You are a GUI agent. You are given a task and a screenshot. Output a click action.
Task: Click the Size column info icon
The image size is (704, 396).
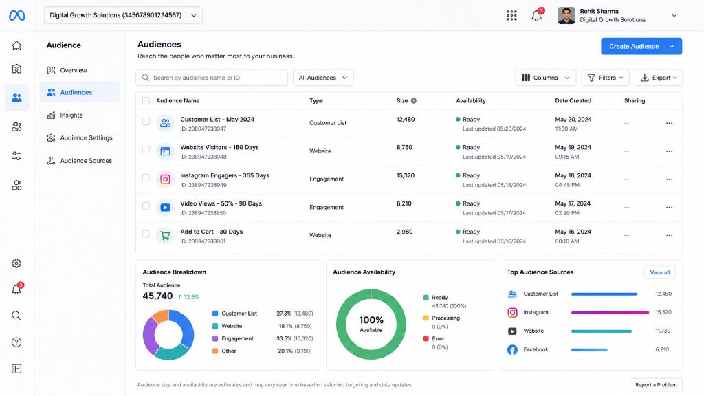pos(413,100)
